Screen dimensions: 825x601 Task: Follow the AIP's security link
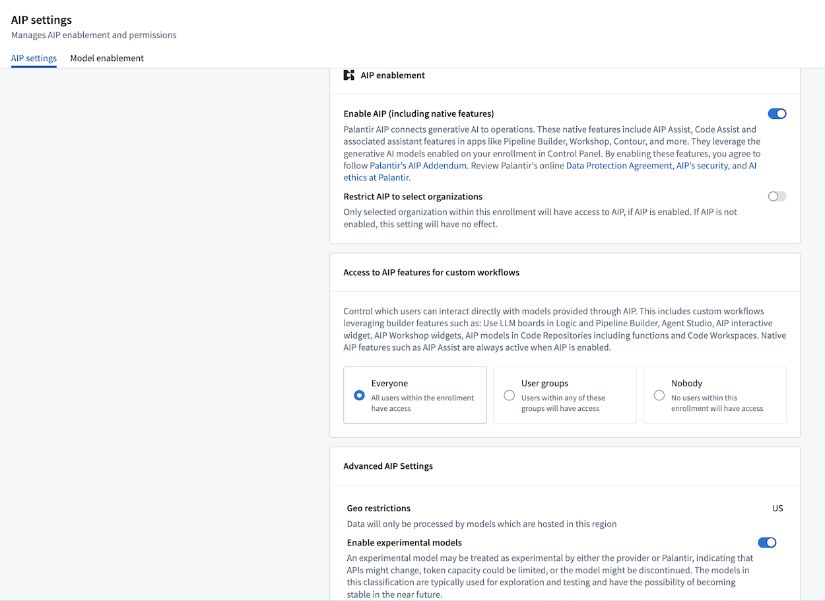(x=702, y=166)
